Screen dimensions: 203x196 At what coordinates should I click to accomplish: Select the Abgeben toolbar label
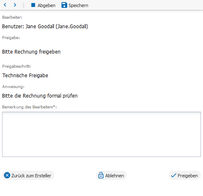[46, 5]
